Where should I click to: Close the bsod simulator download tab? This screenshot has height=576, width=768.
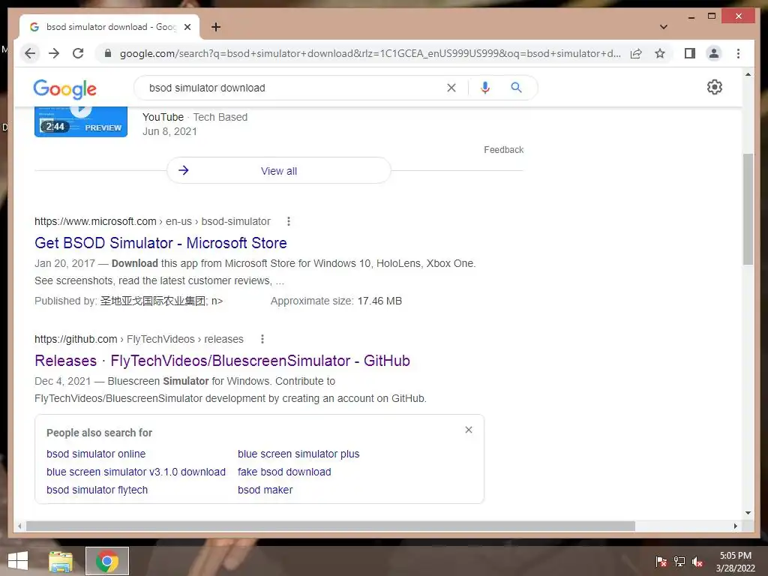(187, 27)
